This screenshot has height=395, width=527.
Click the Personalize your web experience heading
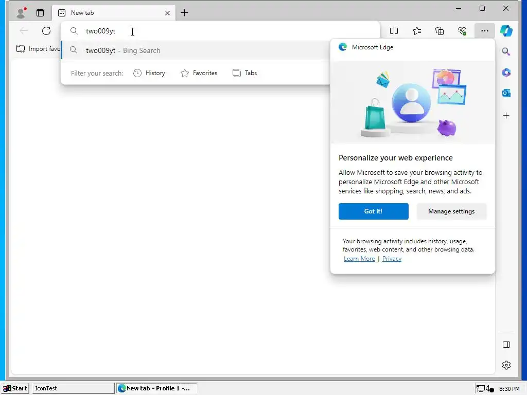point(396,158)
